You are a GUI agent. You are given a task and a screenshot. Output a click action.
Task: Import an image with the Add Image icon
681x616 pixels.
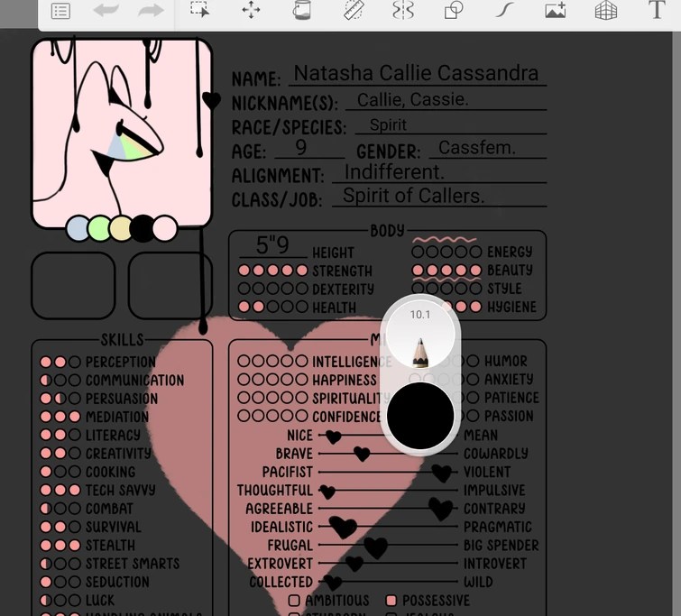point(556,10)
